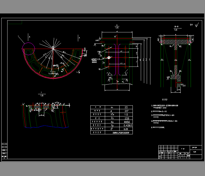Click the section mark B beside half-gear
Viewport: 205px width, 176px height.
(x=79, y=73)
